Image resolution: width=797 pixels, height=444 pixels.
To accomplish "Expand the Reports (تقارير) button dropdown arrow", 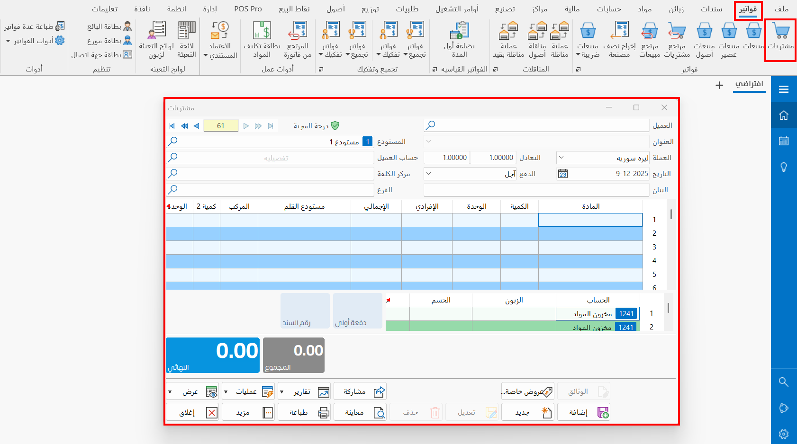I will coord(282,392).
